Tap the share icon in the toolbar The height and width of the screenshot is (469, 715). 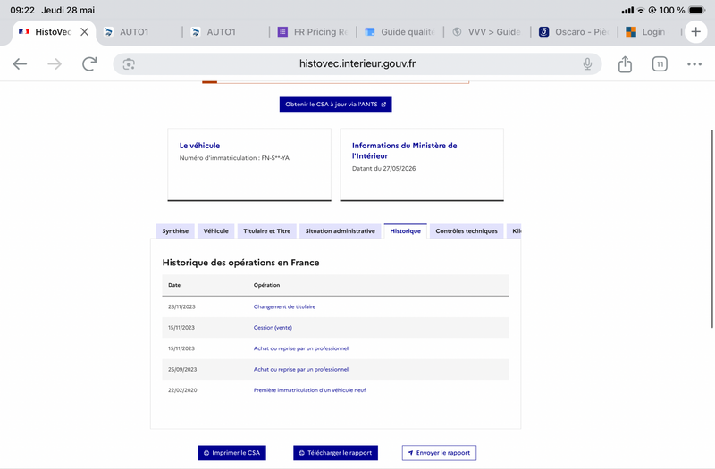point(625,64)
